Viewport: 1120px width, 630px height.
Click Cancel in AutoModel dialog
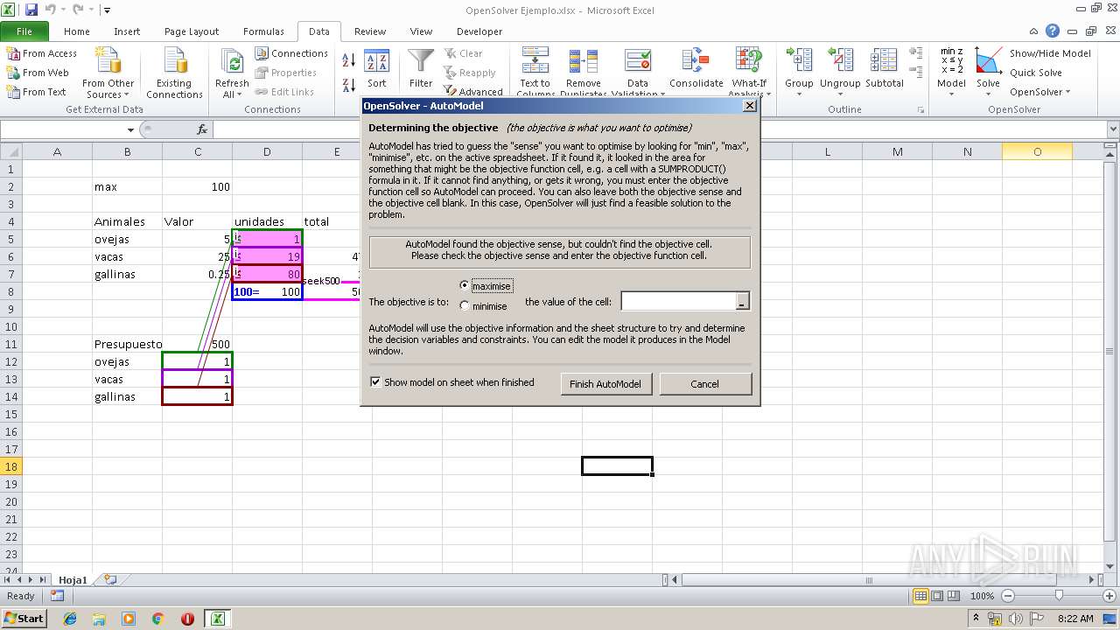(705, 383)
